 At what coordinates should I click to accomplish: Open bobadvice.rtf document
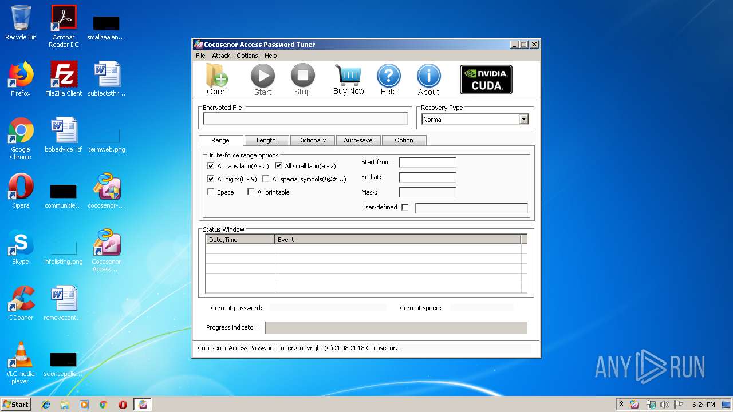[64, 135]
